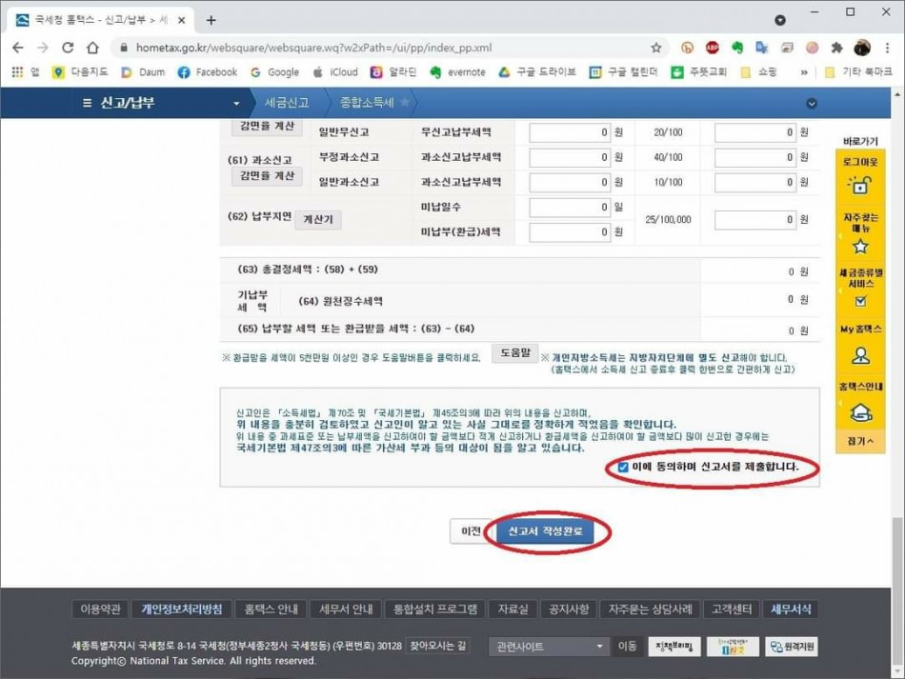Open the 계산기 for 납부지연
905x679 pixels.
click(x=316, y=219)
